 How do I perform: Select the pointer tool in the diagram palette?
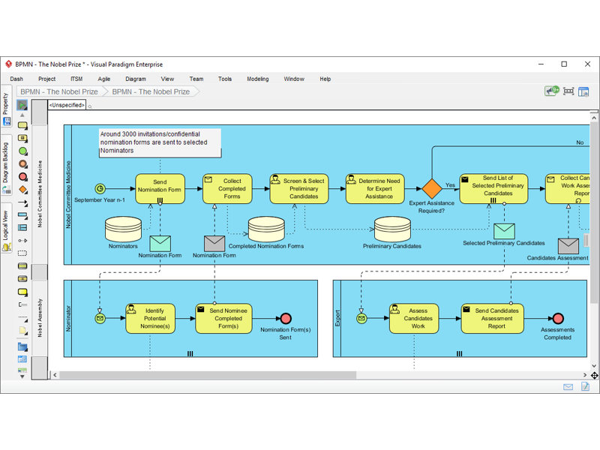click(x=22, y=105)
